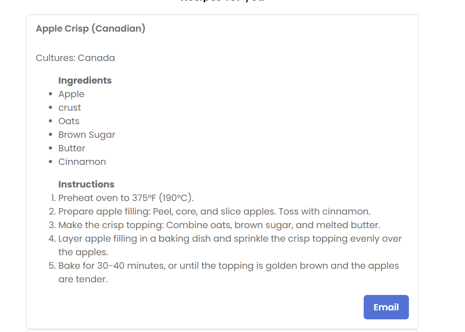
Task: Click the Prepare apple filling step
Action: pyautogui.click(x=214, y=211)
